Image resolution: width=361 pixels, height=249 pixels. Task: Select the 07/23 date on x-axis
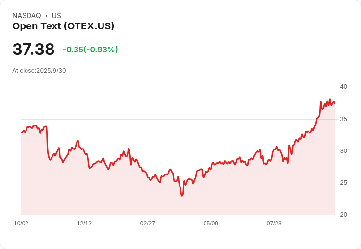tap(274, 224)
